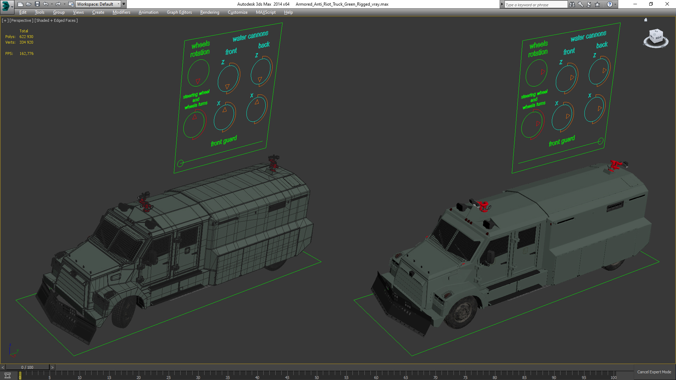This screenshot has height=380, width=676.
Task: Click the Favorites star icon
Action: pos(597,4)
